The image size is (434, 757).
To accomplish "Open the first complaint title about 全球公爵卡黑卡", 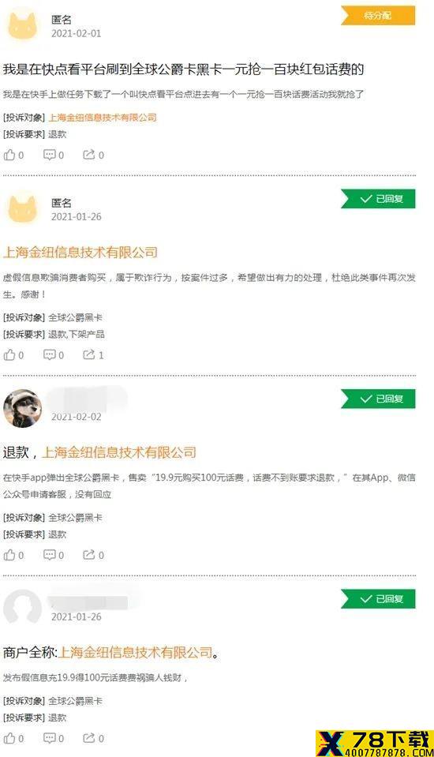I will pos(183,69).
